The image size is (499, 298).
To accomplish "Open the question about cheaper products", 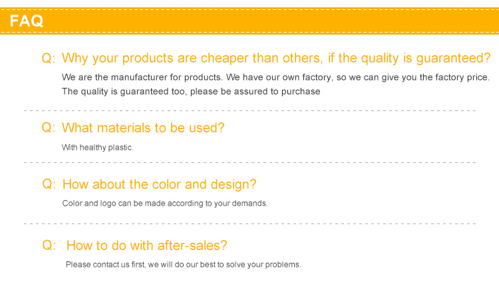I will tap(276, 58).
